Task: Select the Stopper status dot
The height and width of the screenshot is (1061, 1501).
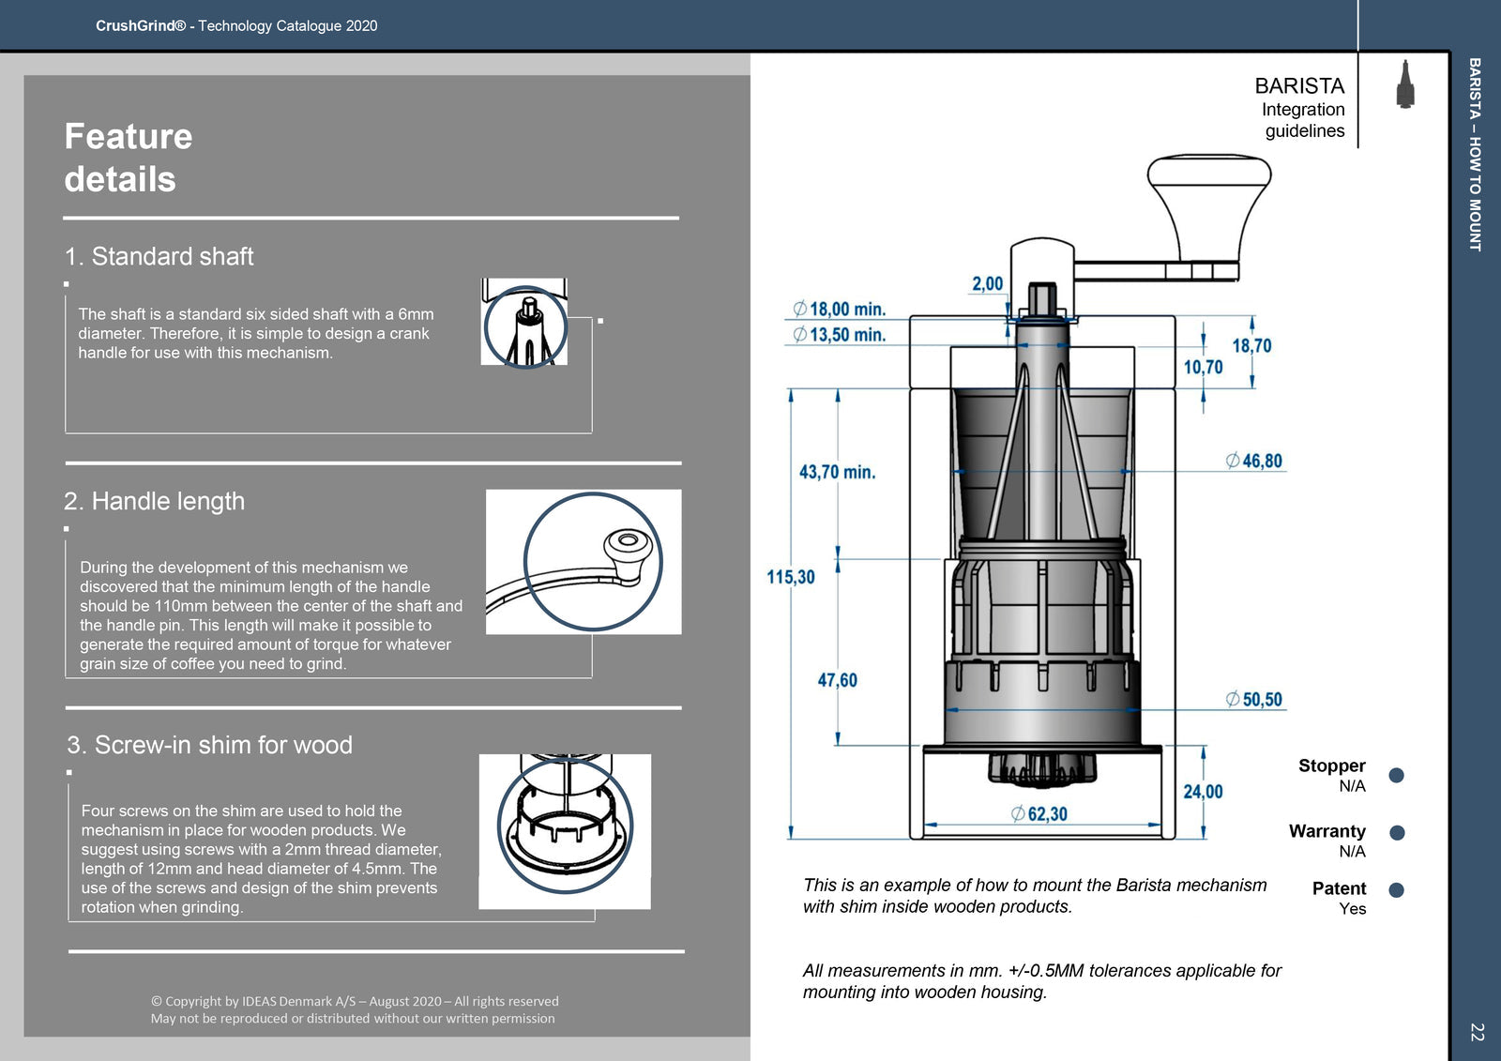Action: (x=1396, y=775)
